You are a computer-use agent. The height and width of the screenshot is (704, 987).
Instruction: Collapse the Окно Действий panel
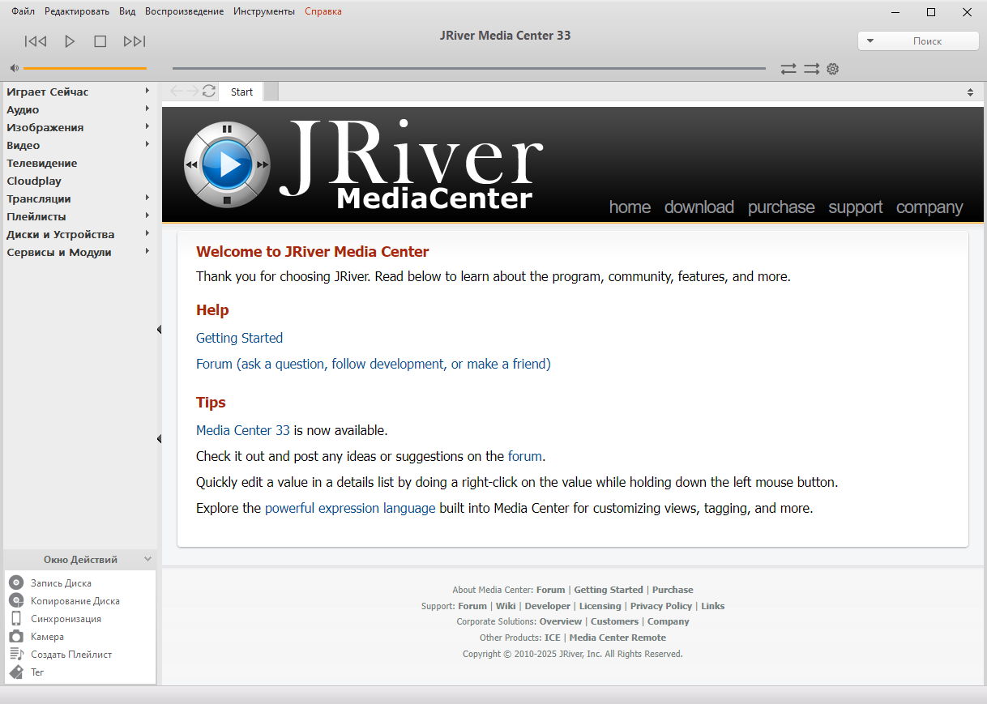tap(147, 559)
